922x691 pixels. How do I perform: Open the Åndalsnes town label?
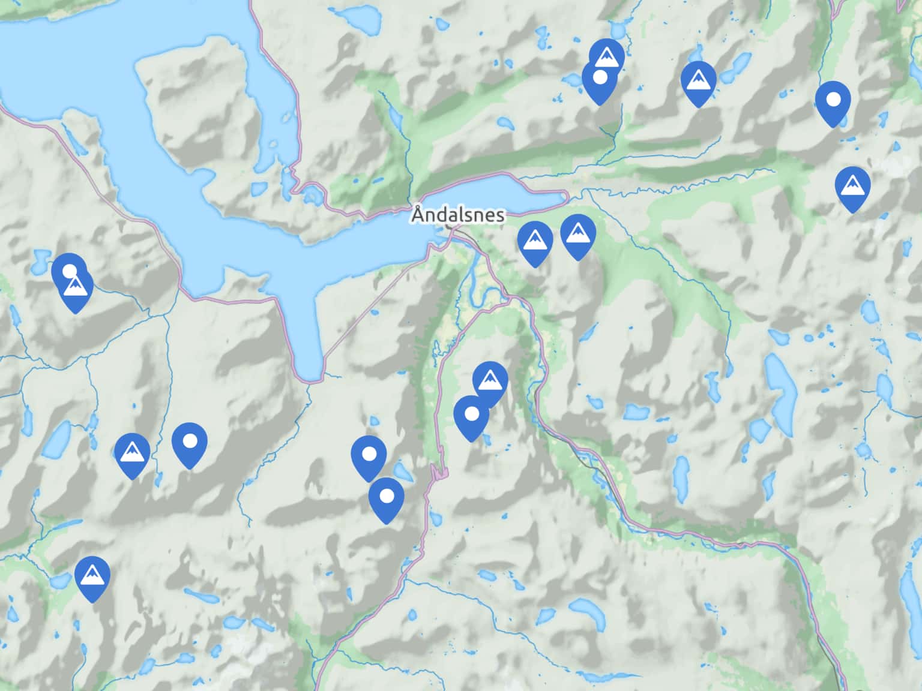pos(459,214)
